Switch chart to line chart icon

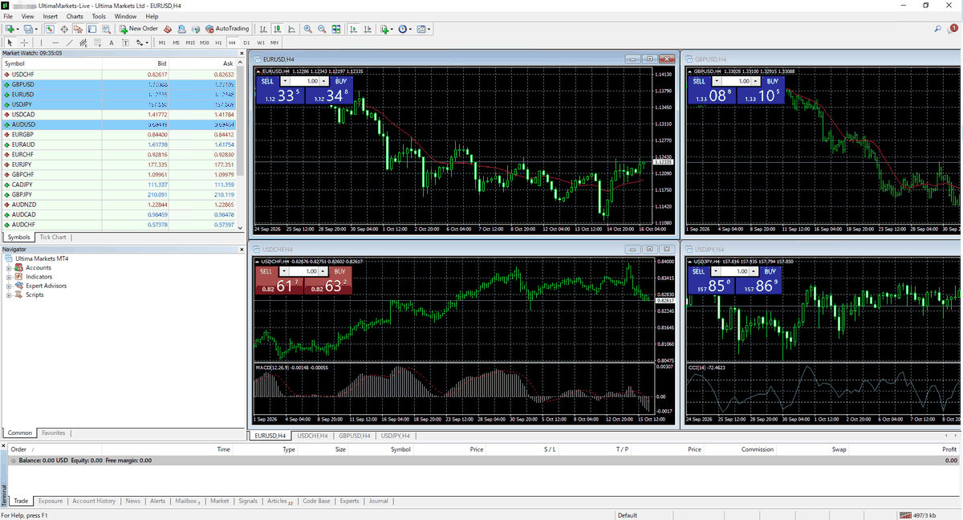[291, 29]
